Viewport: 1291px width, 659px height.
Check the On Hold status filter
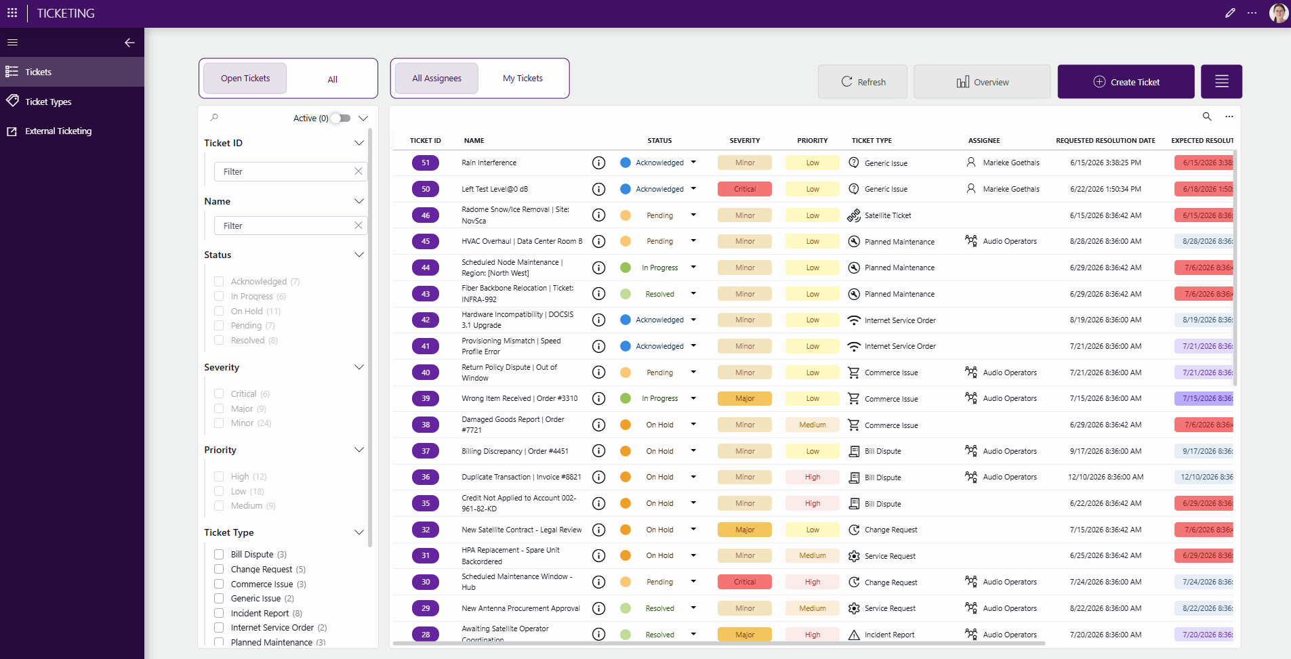coord(219,311)
